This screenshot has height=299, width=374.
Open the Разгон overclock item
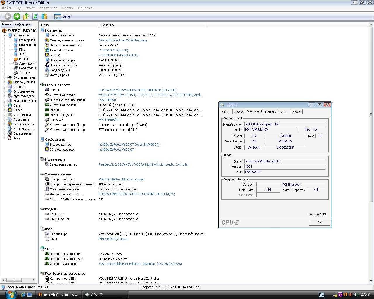(24, 59)
